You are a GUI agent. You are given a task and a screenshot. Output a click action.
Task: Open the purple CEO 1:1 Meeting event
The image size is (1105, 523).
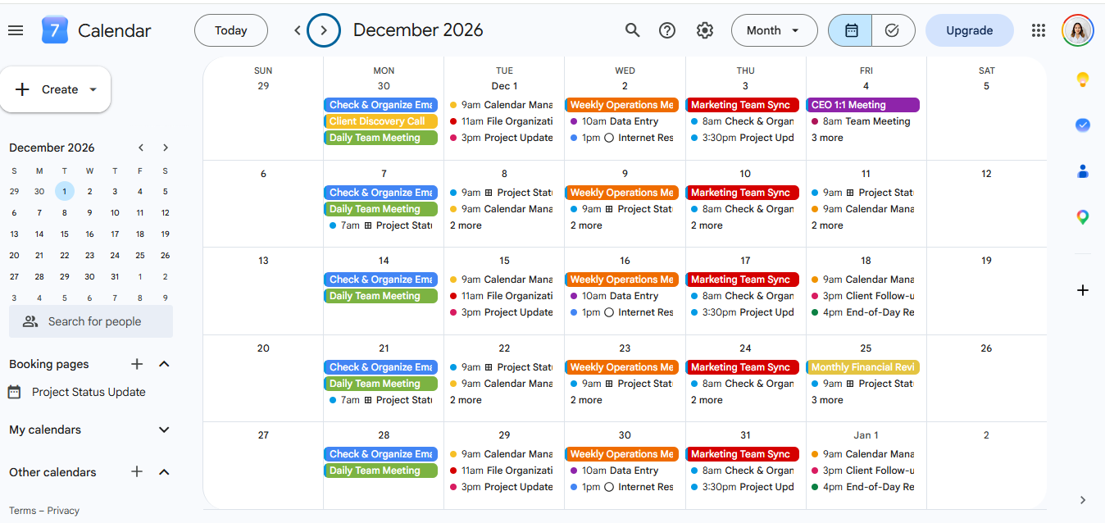coord(863,105)
